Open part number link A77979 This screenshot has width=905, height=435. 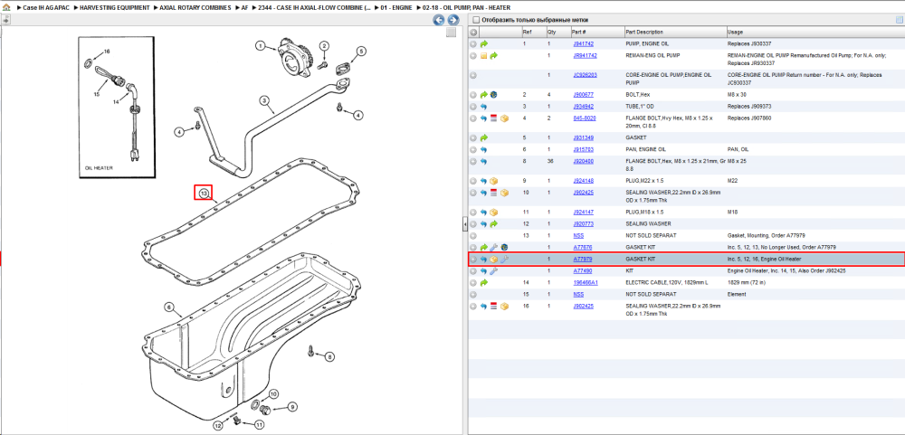point(582,260)
